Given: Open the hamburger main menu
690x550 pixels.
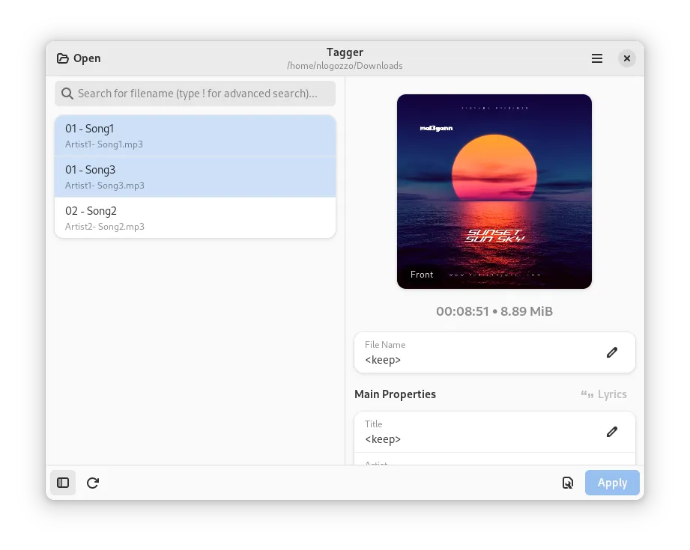Looking at the screenshot, I should (597, 58).
